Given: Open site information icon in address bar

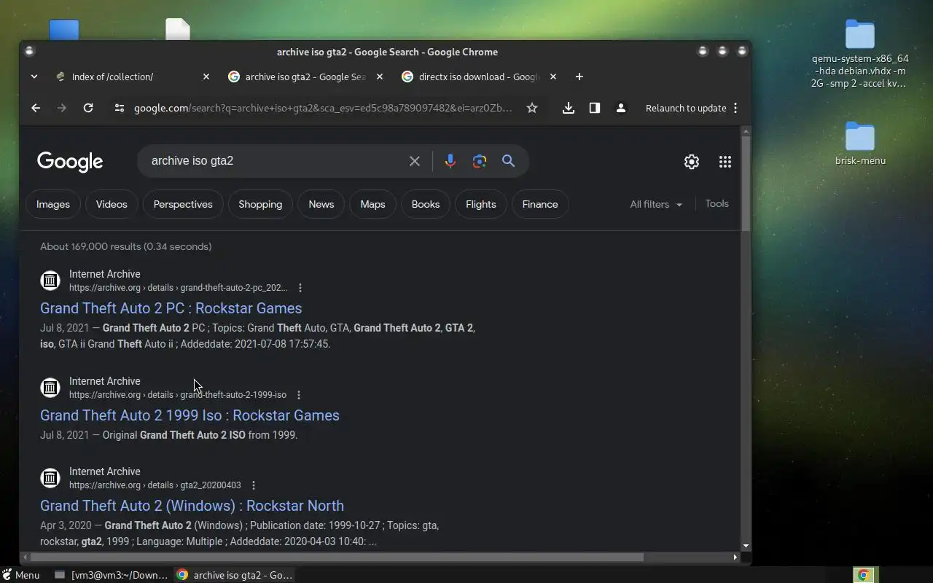Looking at the screenshot, I should [x=119, y=108].
